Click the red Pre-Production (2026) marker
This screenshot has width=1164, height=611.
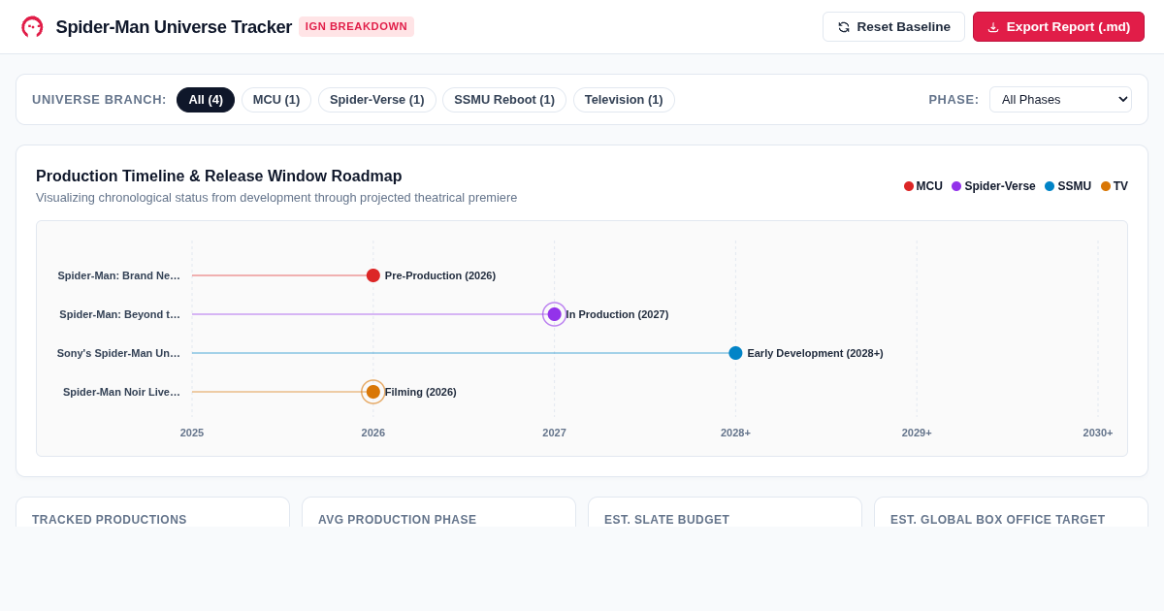point(373,275)
